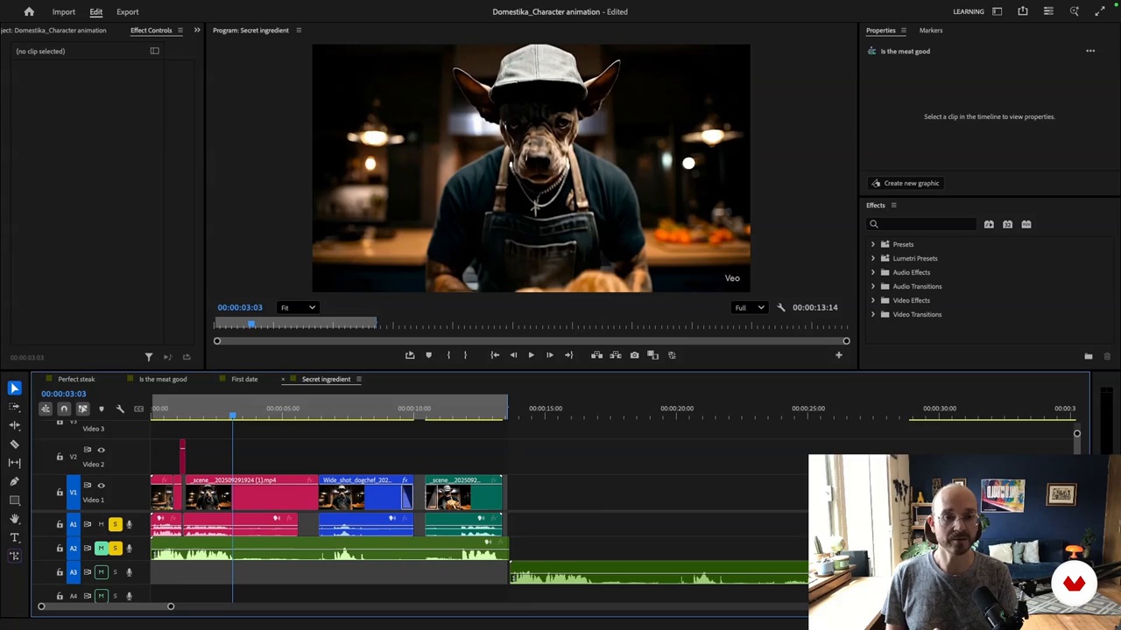The image size is (1121, 630).
Task: Open timeline display settings wrench
Action: click(120, 409)
